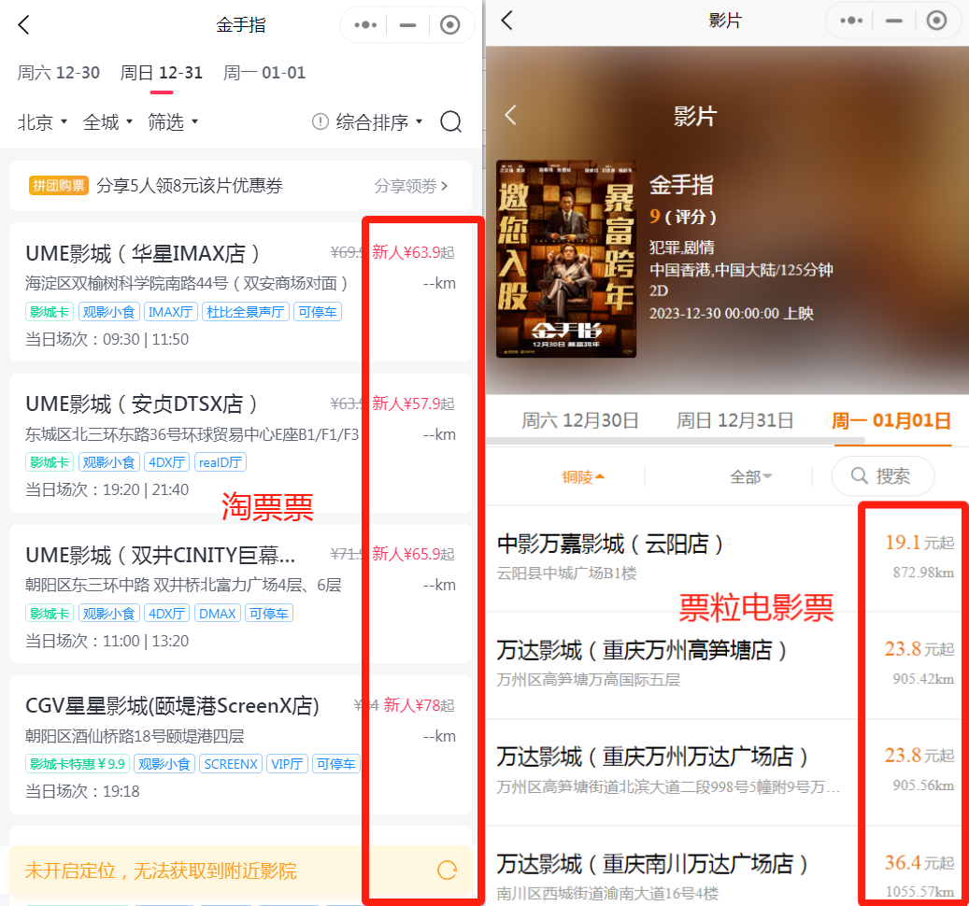Tap the 新人¥65.9起 price
Image resolution: width=969 pixels, height=906 pixels.
(x=413, y=554)
